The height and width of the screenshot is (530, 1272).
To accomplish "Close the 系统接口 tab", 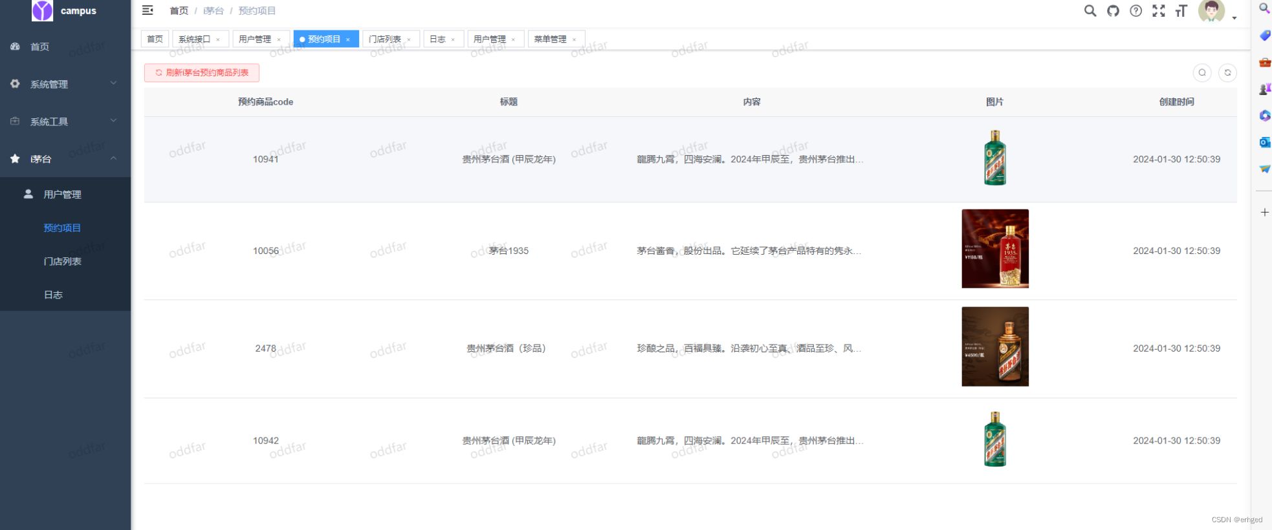I will (218, 39).
